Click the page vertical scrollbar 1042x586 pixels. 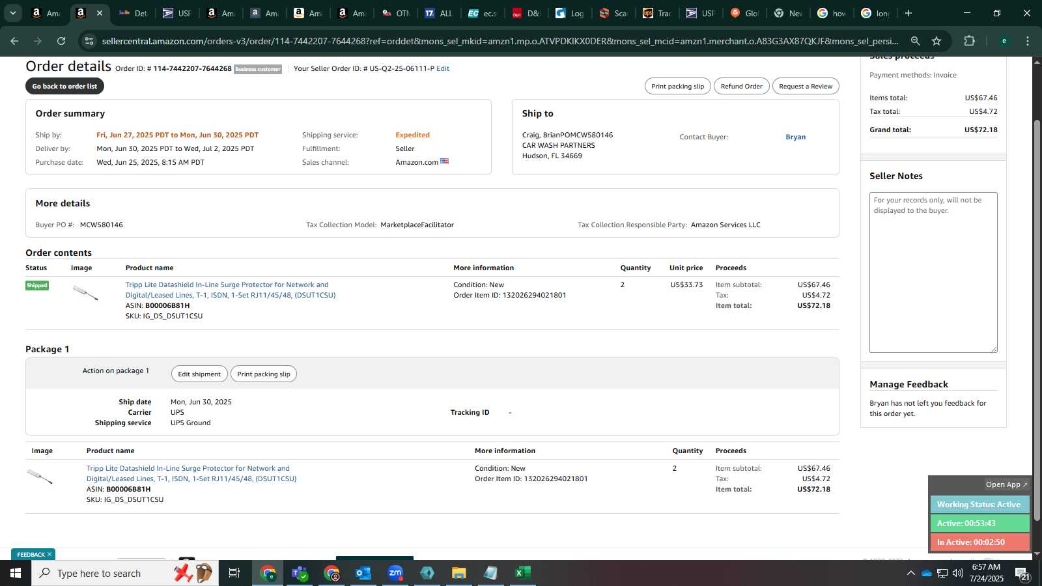(x=1037, y=319)
